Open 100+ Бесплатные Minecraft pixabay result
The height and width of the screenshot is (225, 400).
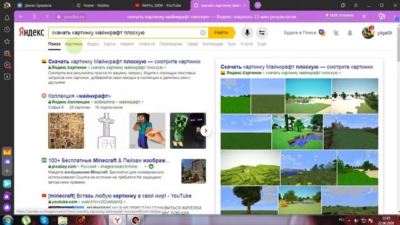coord(109,161)
